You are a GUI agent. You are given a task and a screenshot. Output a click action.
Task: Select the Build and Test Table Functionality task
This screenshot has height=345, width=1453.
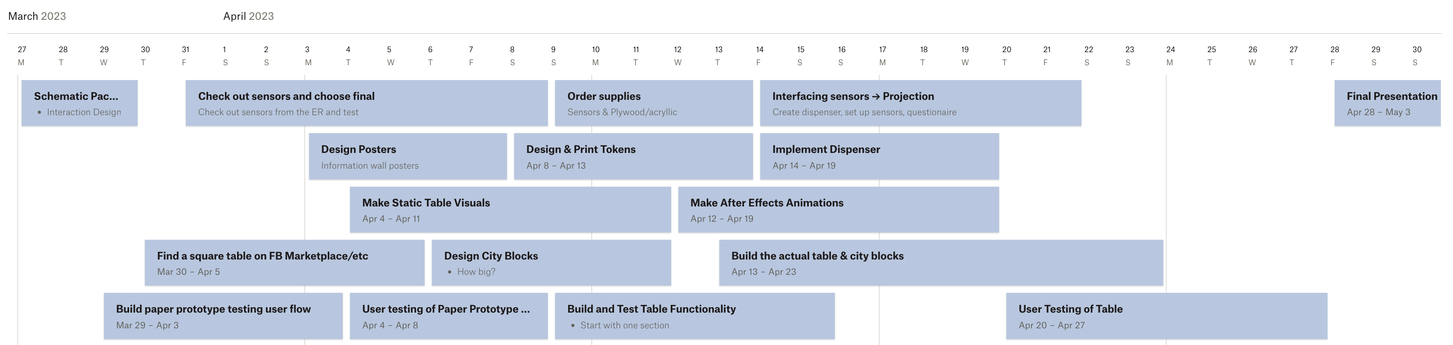[695, 316]
